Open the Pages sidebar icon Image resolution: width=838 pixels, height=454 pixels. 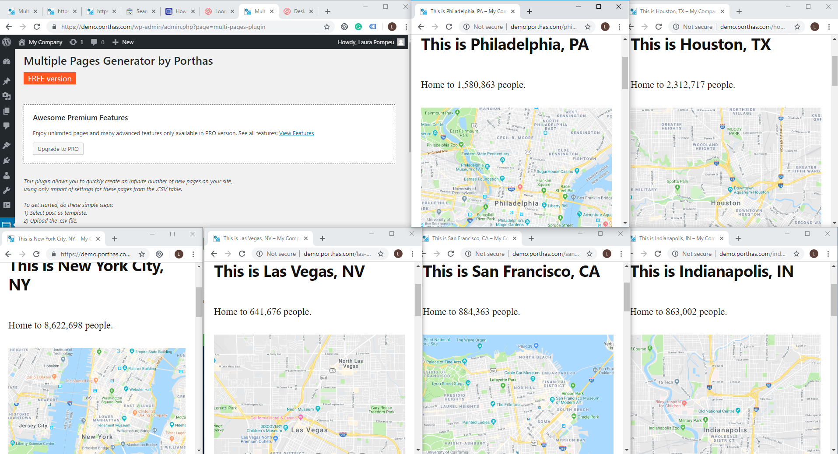[x=7, y=111]
